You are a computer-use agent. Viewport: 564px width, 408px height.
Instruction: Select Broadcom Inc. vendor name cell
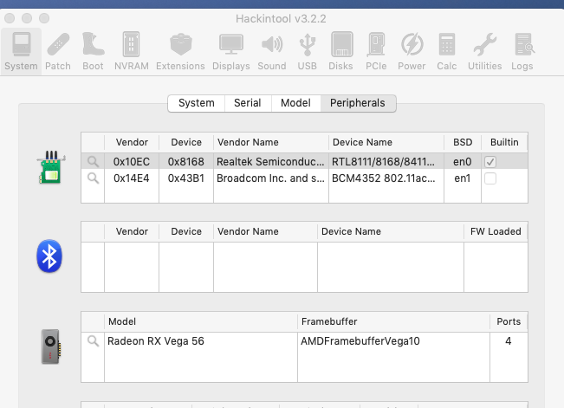(x=271, y=178)
